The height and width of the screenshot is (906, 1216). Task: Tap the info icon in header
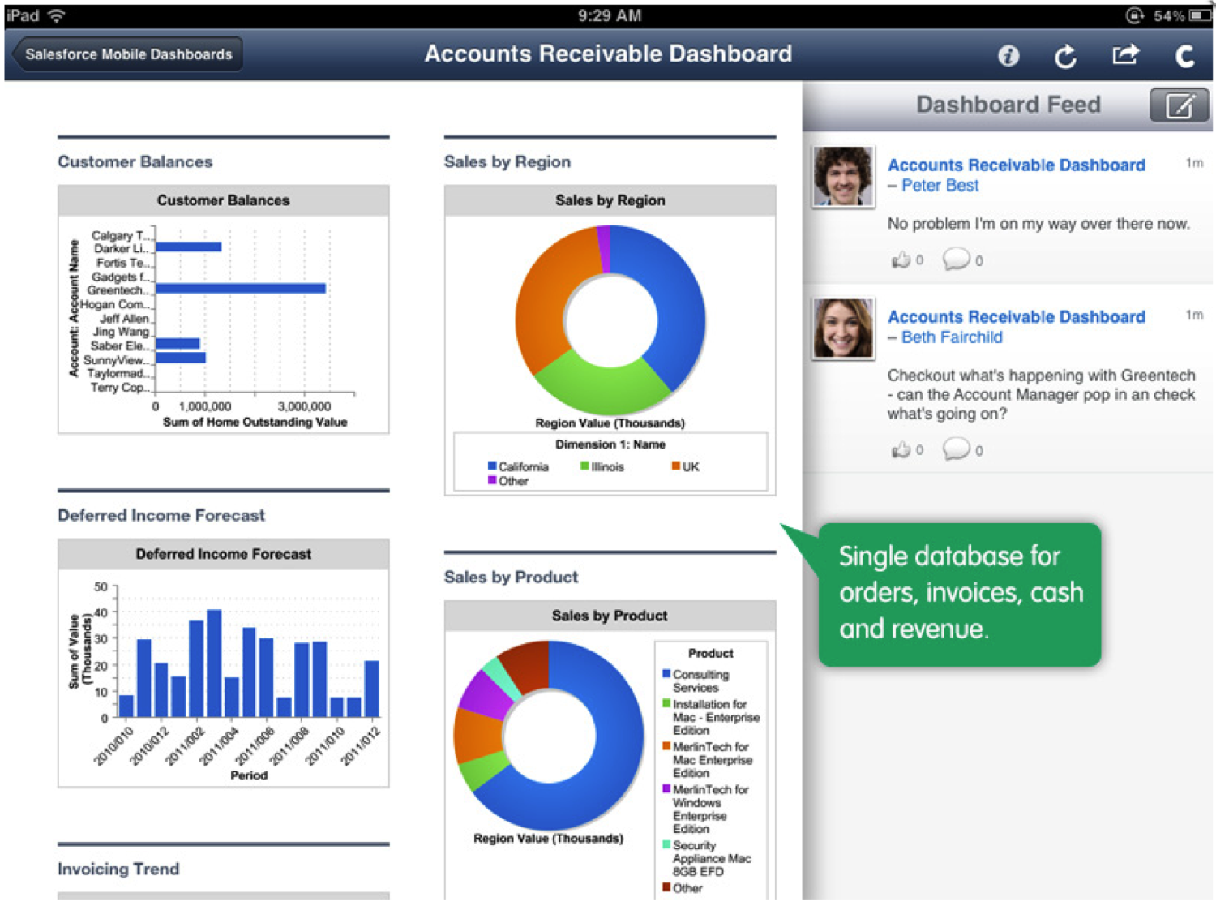point(1008,56)
